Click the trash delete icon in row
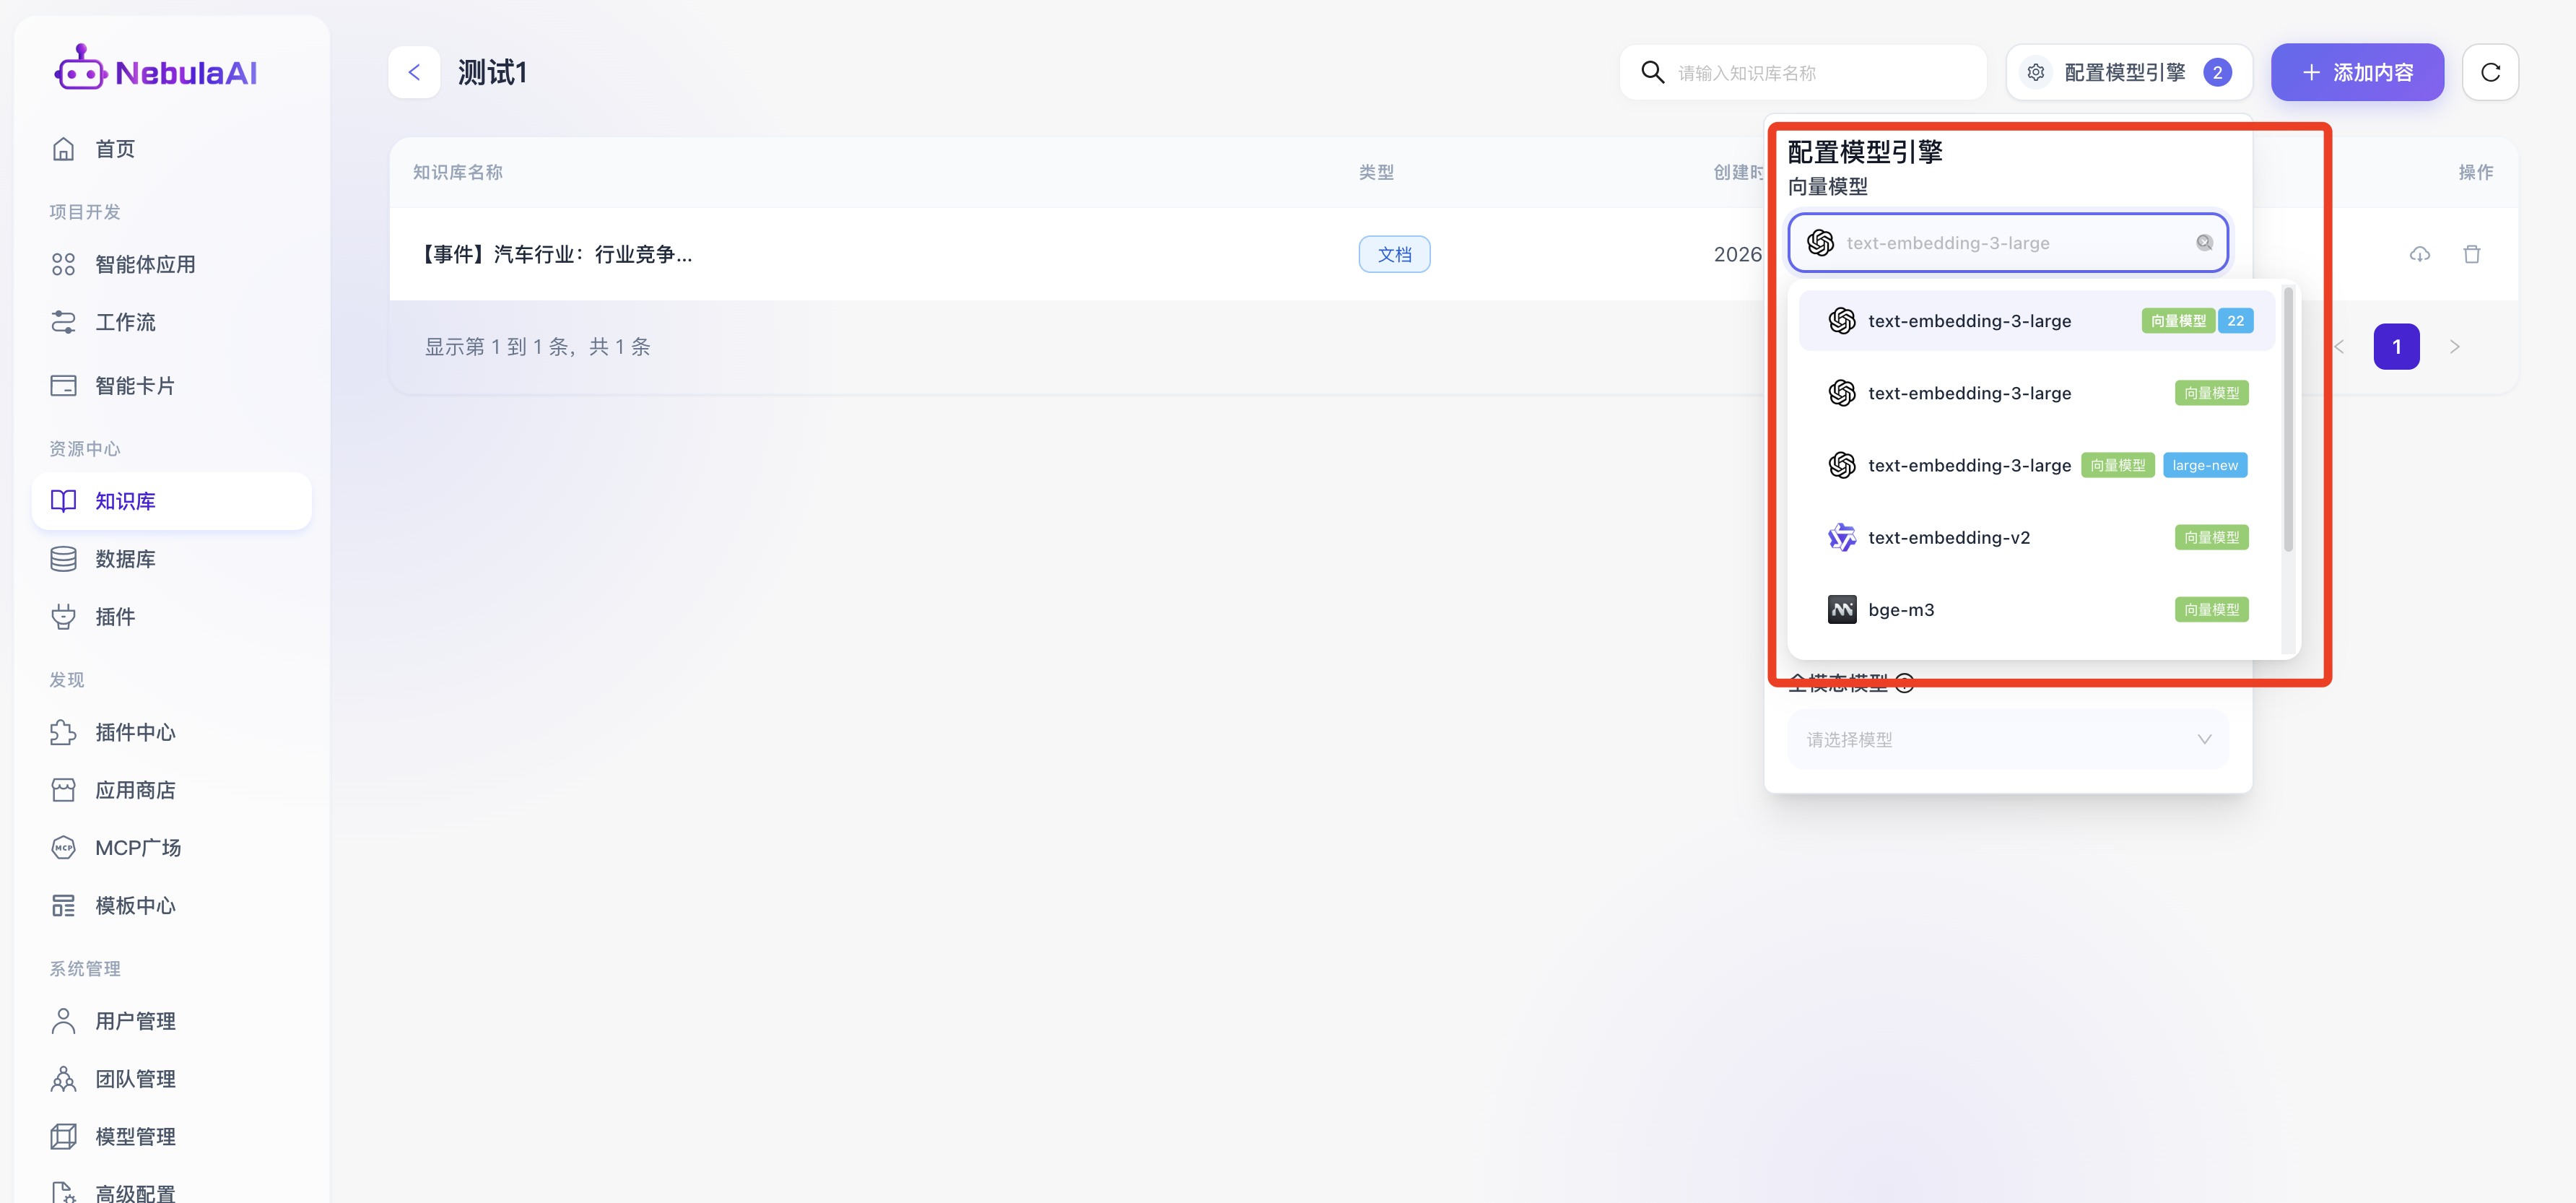This screenshot has height=1203, width=2576. coord(2471,254)
